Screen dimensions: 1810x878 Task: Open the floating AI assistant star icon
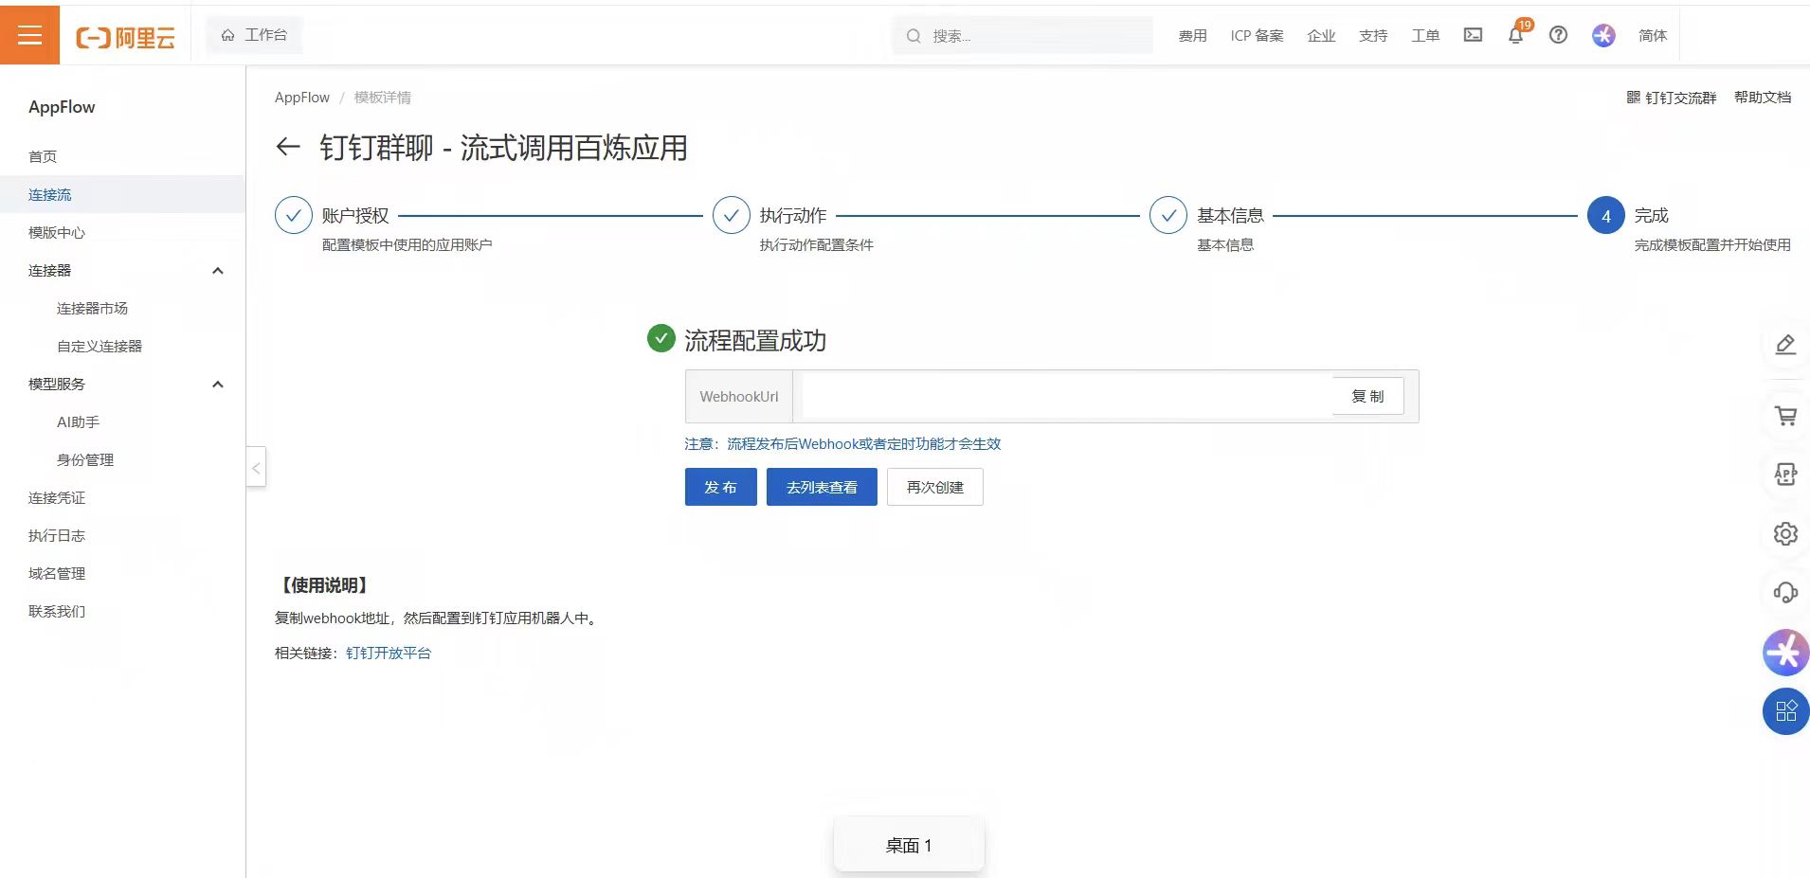[x=1786, y=653]
